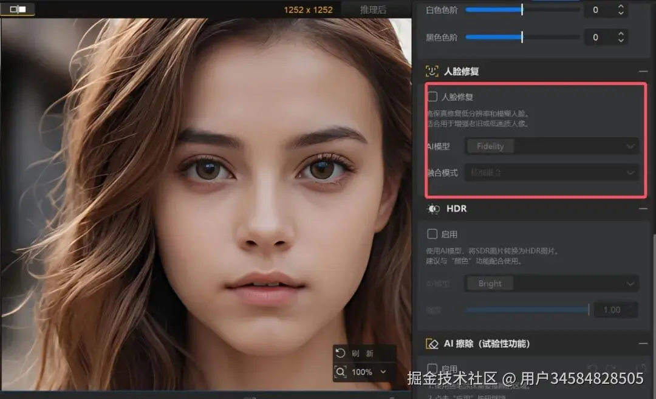Click the undo icon in AI 擦除 section

(x=591, y=368)
